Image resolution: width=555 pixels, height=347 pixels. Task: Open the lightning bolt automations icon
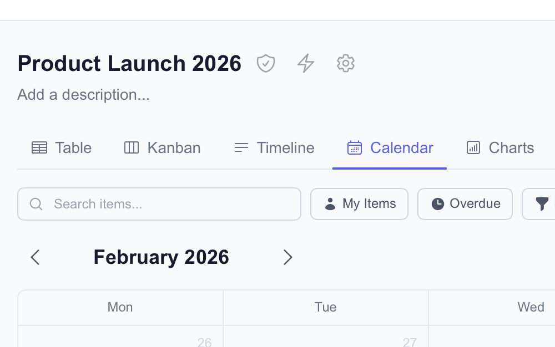[x=306, y=64]
